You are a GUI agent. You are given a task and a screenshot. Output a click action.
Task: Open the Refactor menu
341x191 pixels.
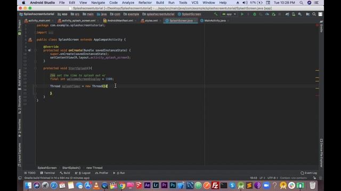[145, 3]
